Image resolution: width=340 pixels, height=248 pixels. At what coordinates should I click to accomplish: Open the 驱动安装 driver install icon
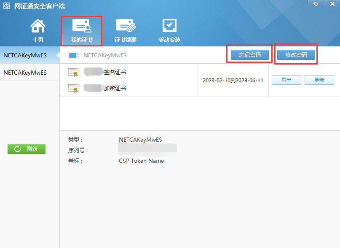point(169,27)
